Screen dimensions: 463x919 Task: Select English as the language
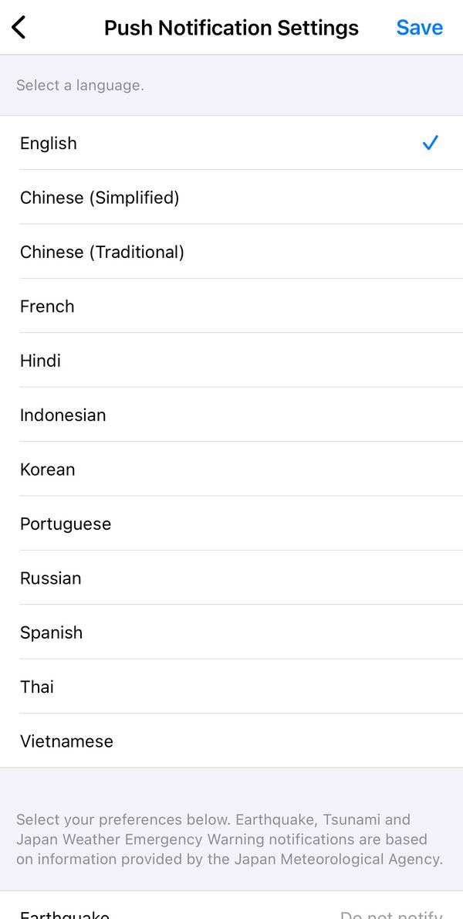pyautogui.click(x=231, y=143)
